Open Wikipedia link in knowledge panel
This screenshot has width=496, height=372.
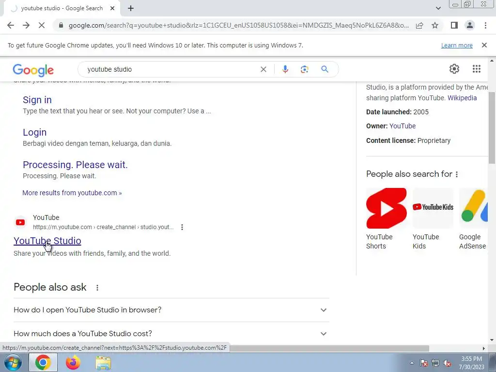click(x=462, y=98)
